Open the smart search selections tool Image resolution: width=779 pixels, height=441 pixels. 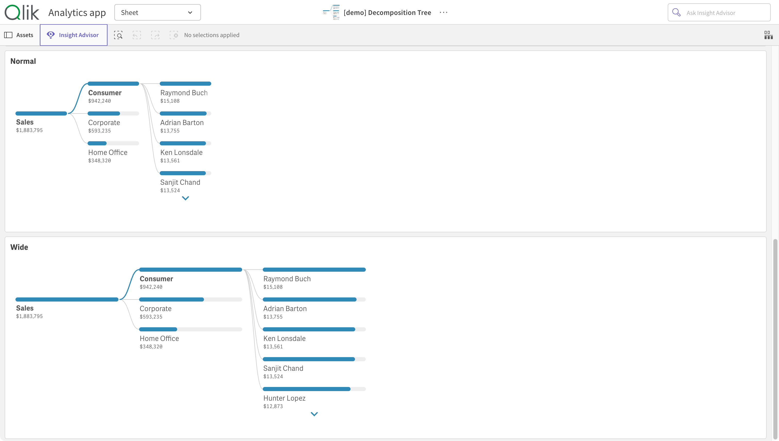click(118, 35)
